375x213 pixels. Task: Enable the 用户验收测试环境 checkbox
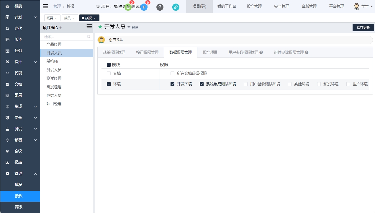click(245, 84)
